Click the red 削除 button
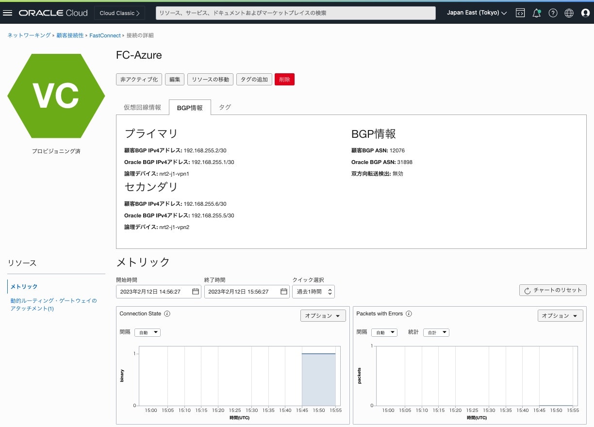Viewport: 594px width, 427px height. pyautogui.click(x=284, y=80)
